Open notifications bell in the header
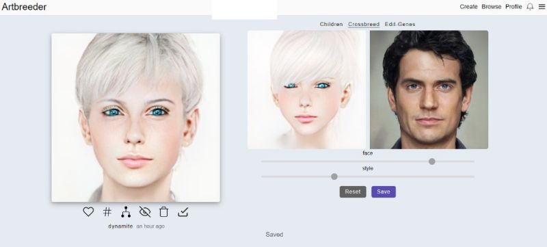Viewport: 547px width, 247px height. coord(530,7)
